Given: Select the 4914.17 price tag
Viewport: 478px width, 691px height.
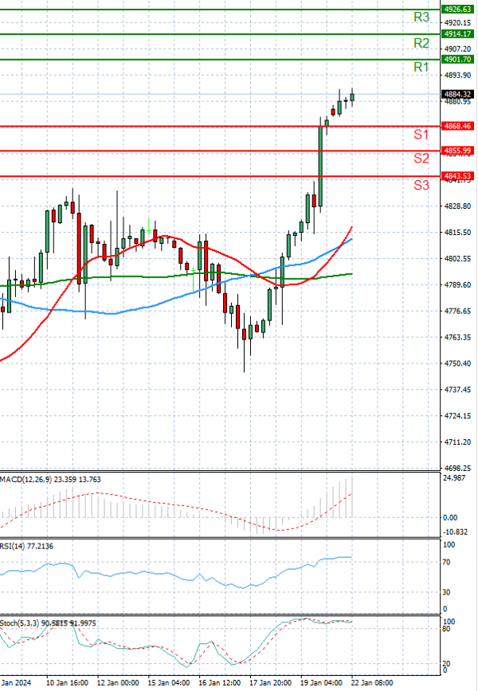Looking at the screenshot, I should (x=457, y=34).
